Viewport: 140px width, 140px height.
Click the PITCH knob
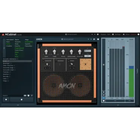point(63,52)
